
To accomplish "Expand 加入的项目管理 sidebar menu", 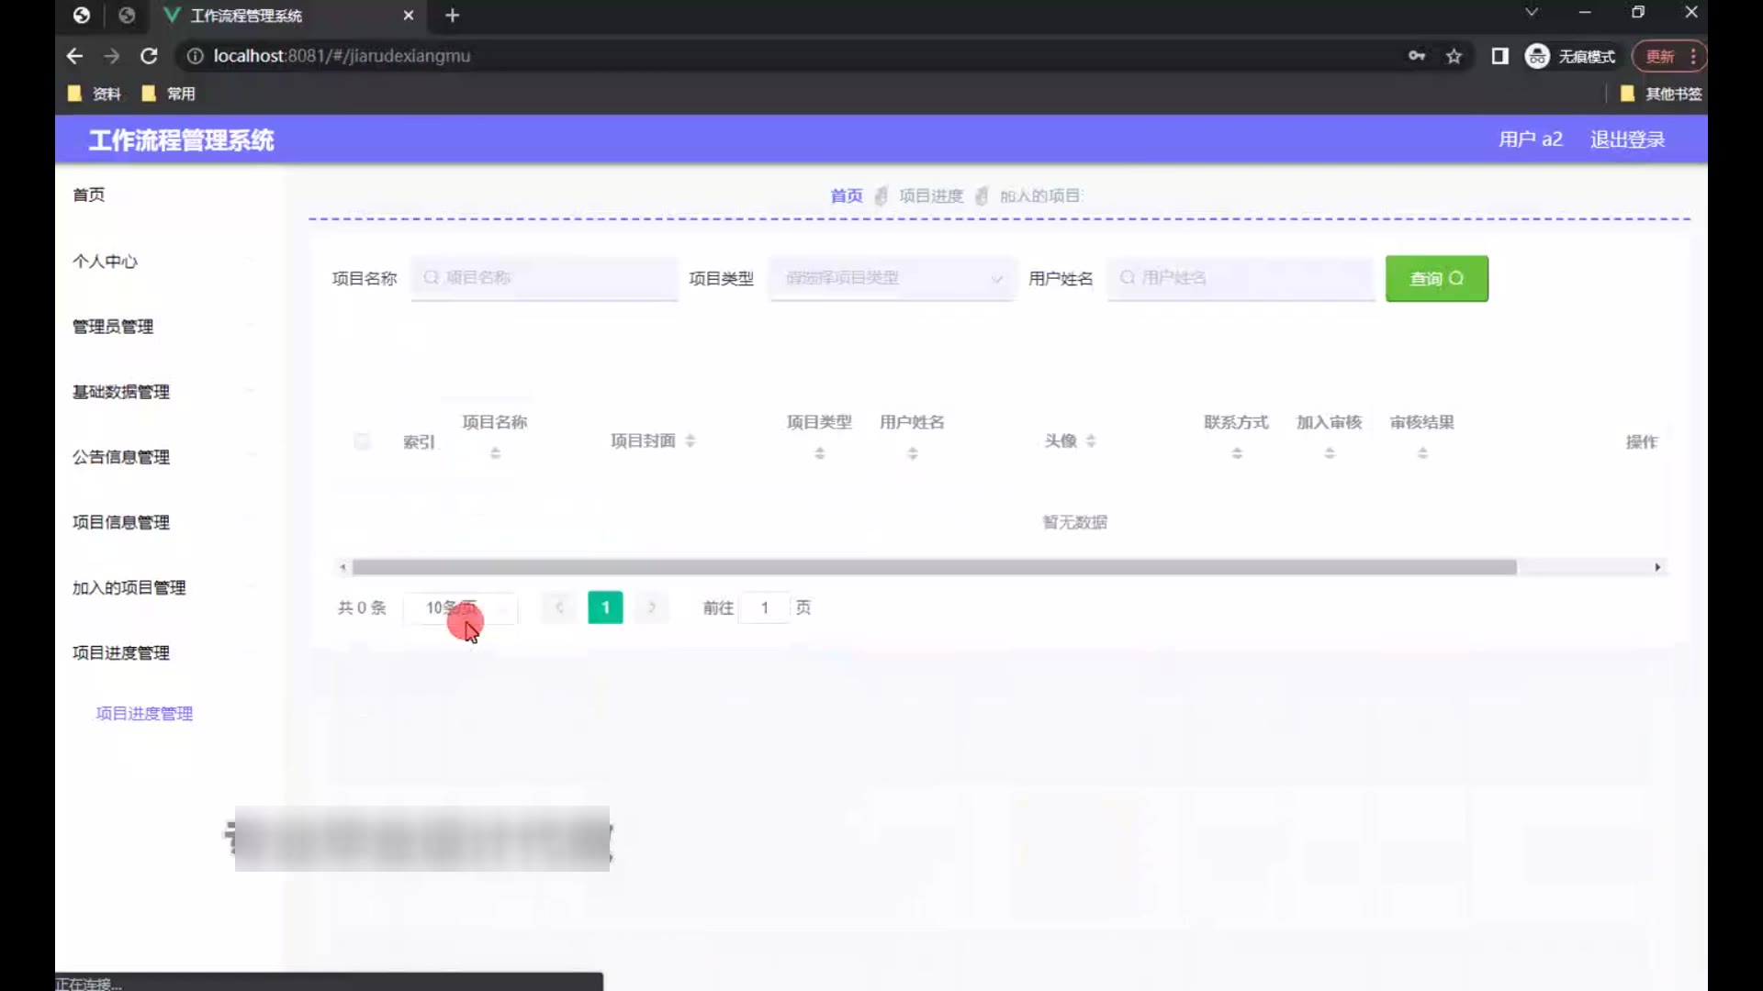I will point(129,587).
